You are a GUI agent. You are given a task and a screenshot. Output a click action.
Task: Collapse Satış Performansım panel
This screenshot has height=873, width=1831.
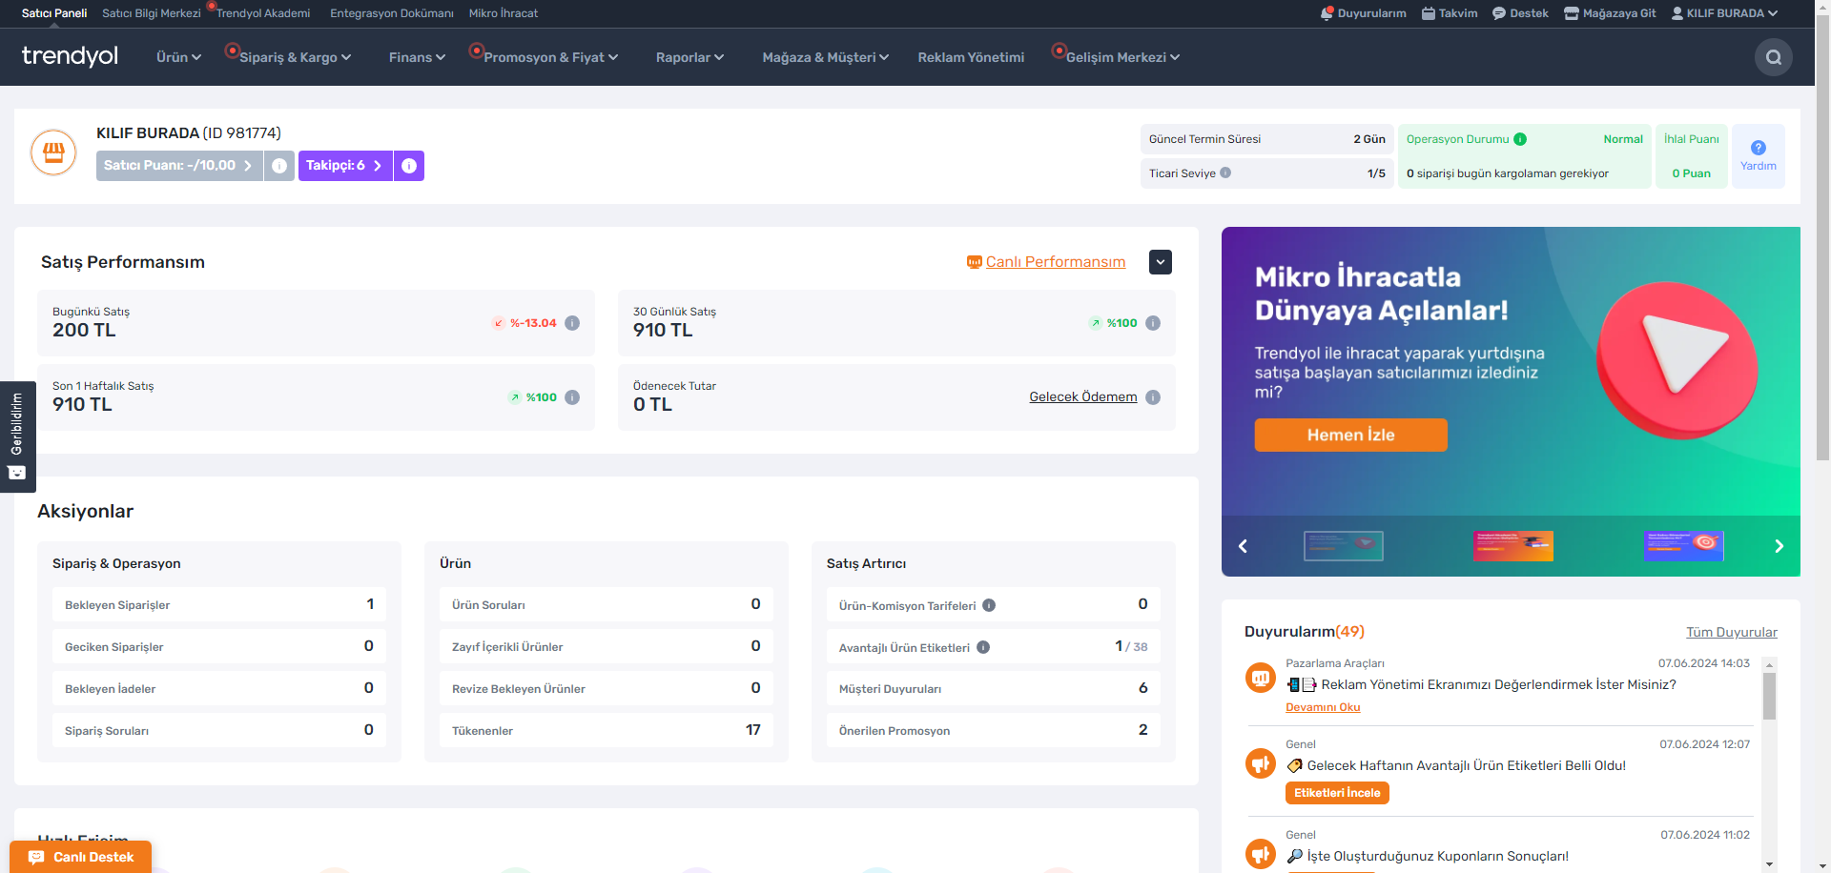click(1161, 262)
